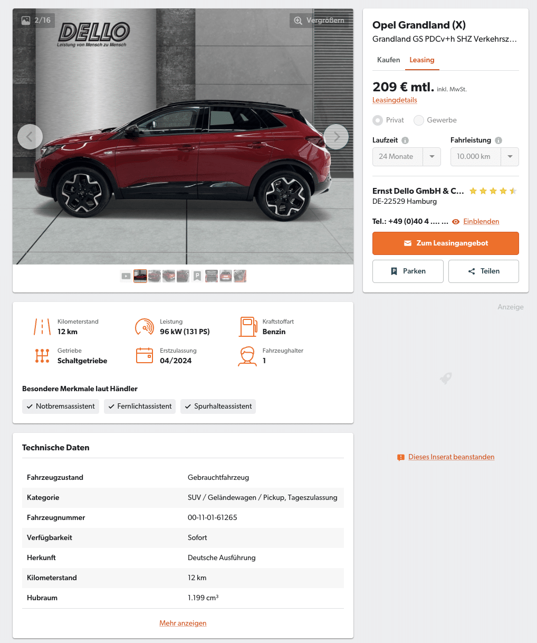The height and width of the screenshot is (643, 537).
Task: Reveal phone number via Einblenden
Action: click(481, 222)
